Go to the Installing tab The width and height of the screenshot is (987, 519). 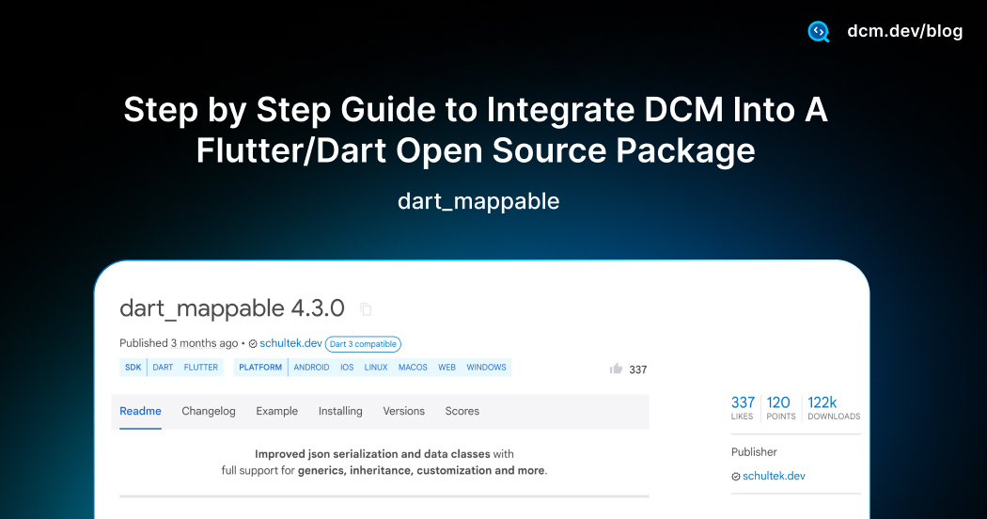[x=340, y=411]
